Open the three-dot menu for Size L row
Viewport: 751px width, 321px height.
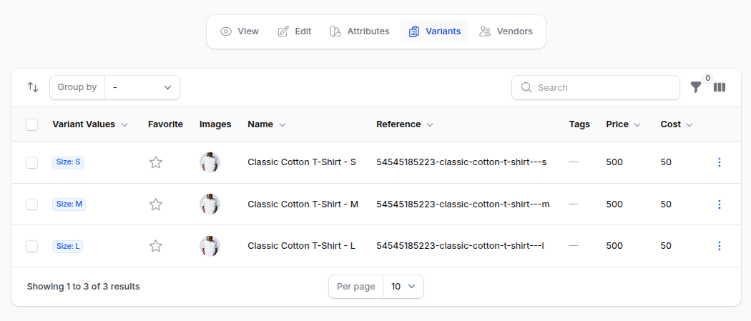coord(719,246)
